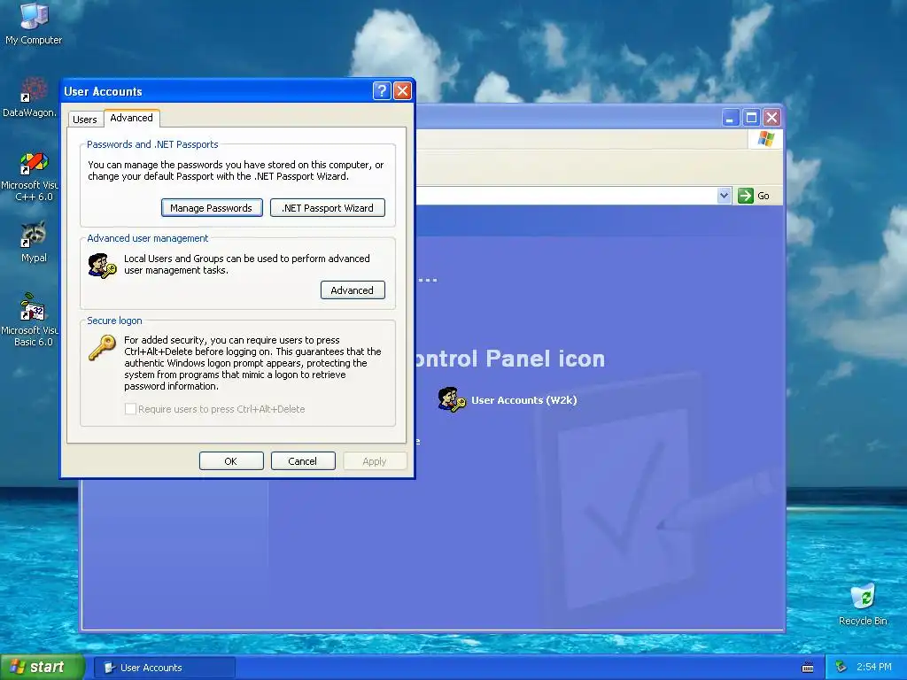
Task: Toggle Require users to press Ctrl+Alt+Delete
Action: coord(131,409)
